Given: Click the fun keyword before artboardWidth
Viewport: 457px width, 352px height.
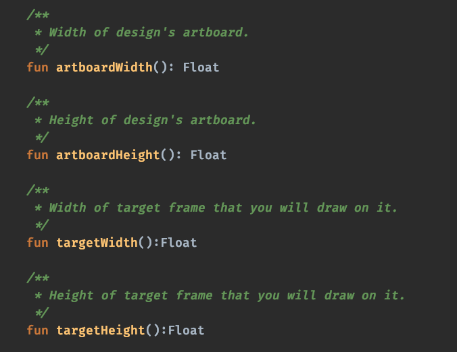Looking at the screenshot, I should pyautogui.click(x=38, y=67).
